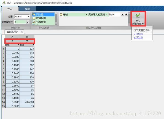The image size is (164, 119).
Task: Select the text1.xlsx file tab
Action: coord(13,32)
